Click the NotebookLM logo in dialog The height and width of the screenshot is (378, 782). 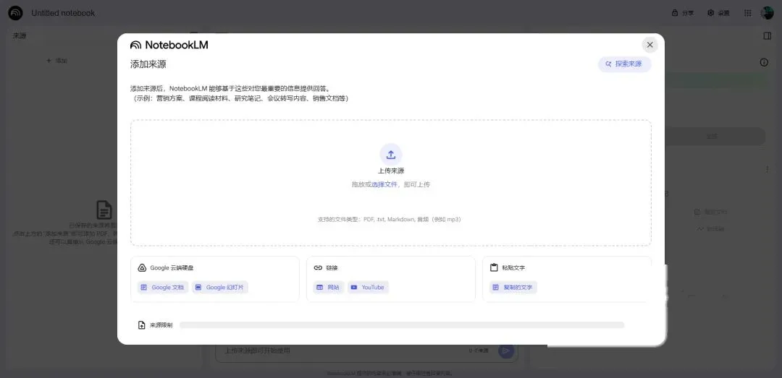(x=169, y=45)
